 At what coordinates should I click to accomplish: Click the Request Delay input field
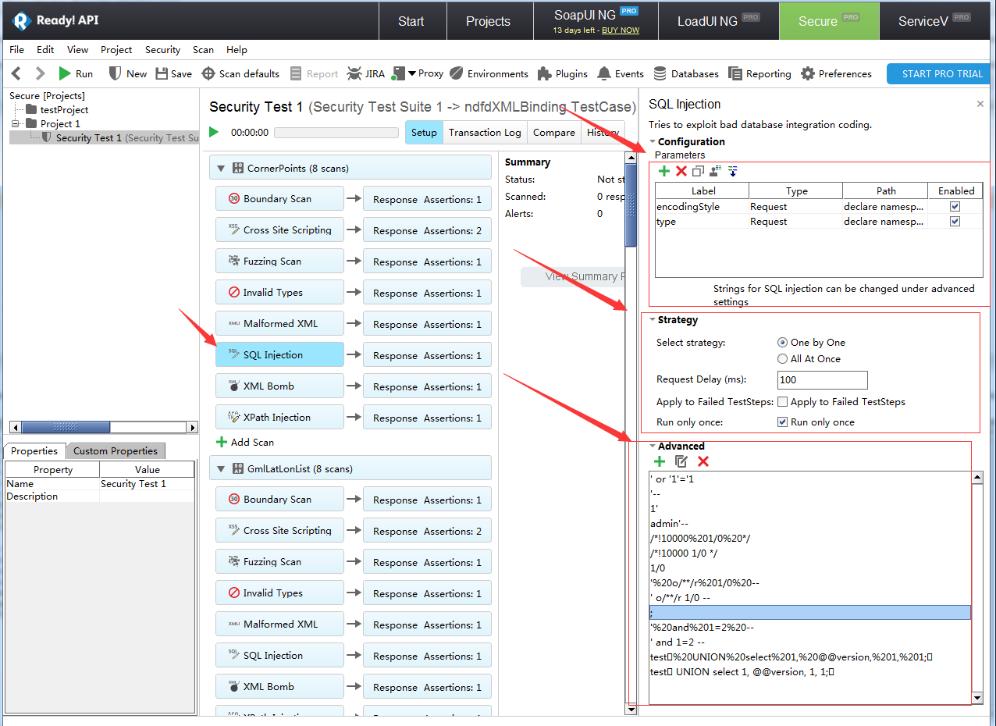(x=822, y=380)
